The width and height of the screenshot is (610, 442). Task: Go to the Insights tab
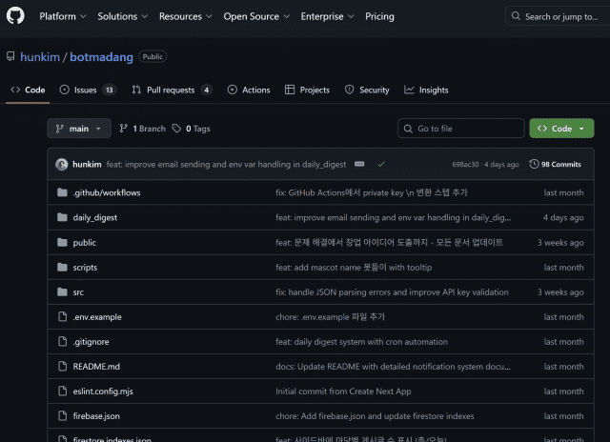[x=426, y=90]
